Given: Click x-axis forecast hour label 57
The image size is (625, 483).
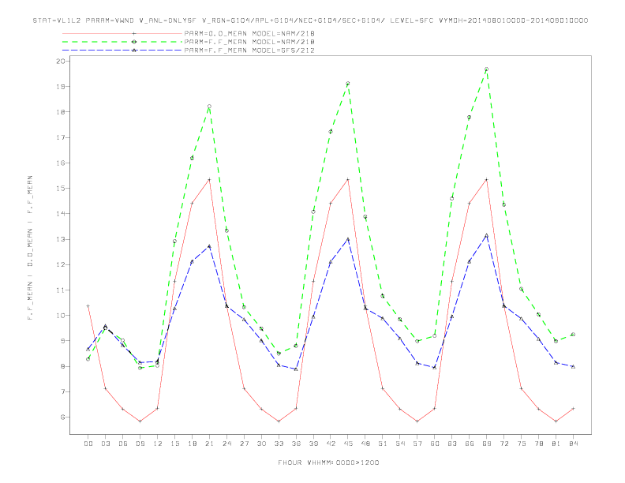Looking at the screenshot, I should point(417,444).
